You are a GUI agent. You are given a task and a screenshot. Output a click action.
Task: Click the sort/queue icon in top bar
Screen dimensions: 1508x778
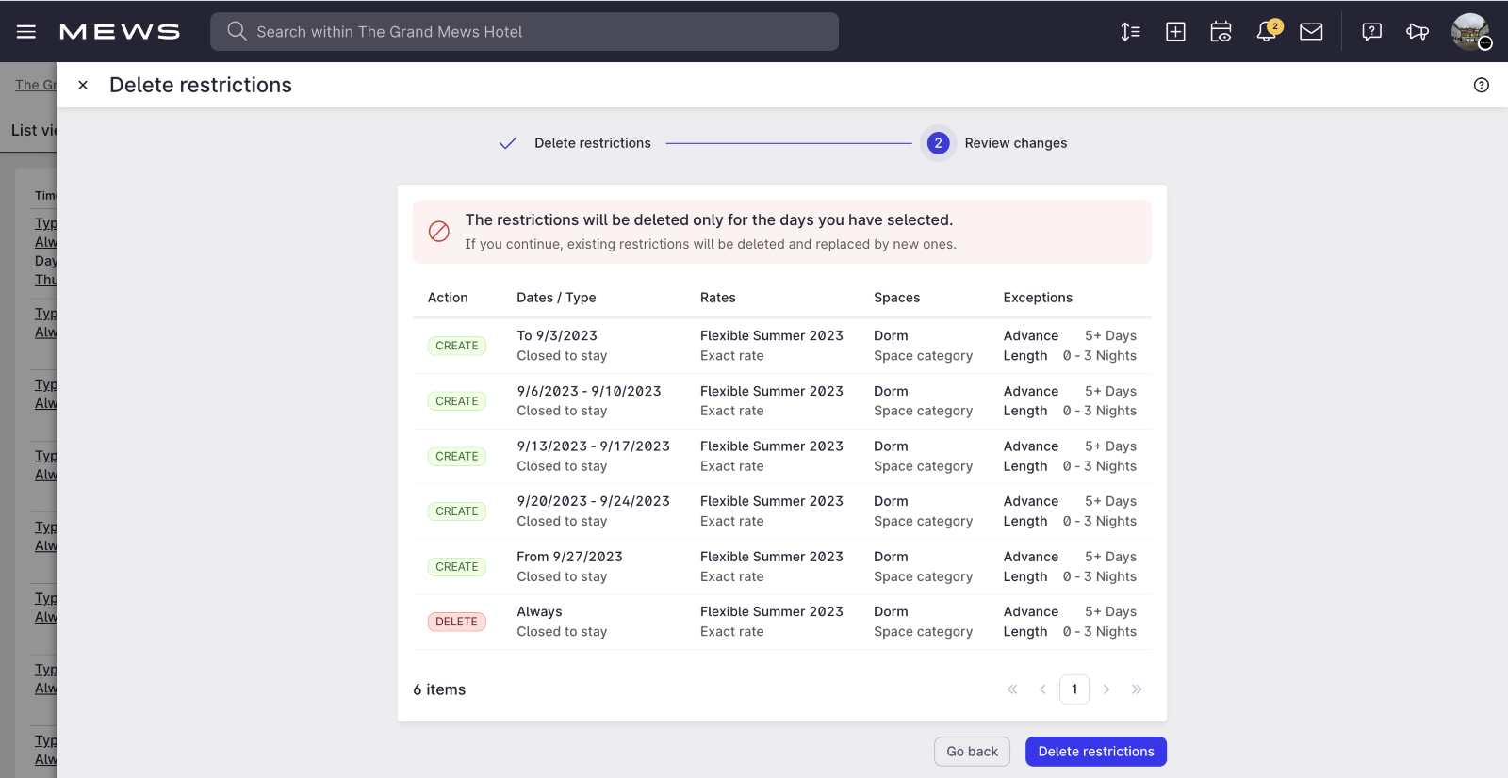tap(1130, 32)
